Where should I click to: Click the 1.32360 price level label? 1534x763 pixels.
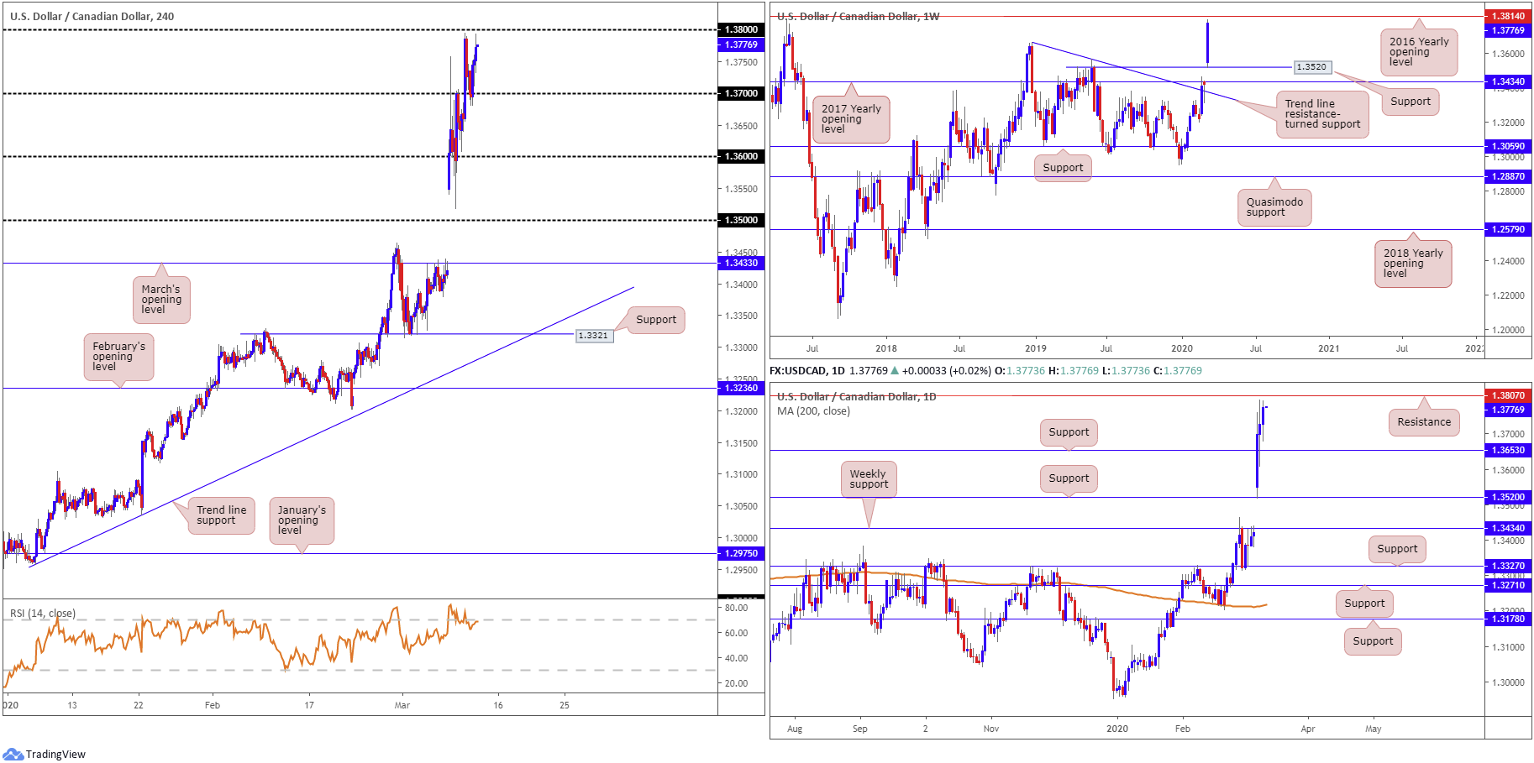(741, 388)
